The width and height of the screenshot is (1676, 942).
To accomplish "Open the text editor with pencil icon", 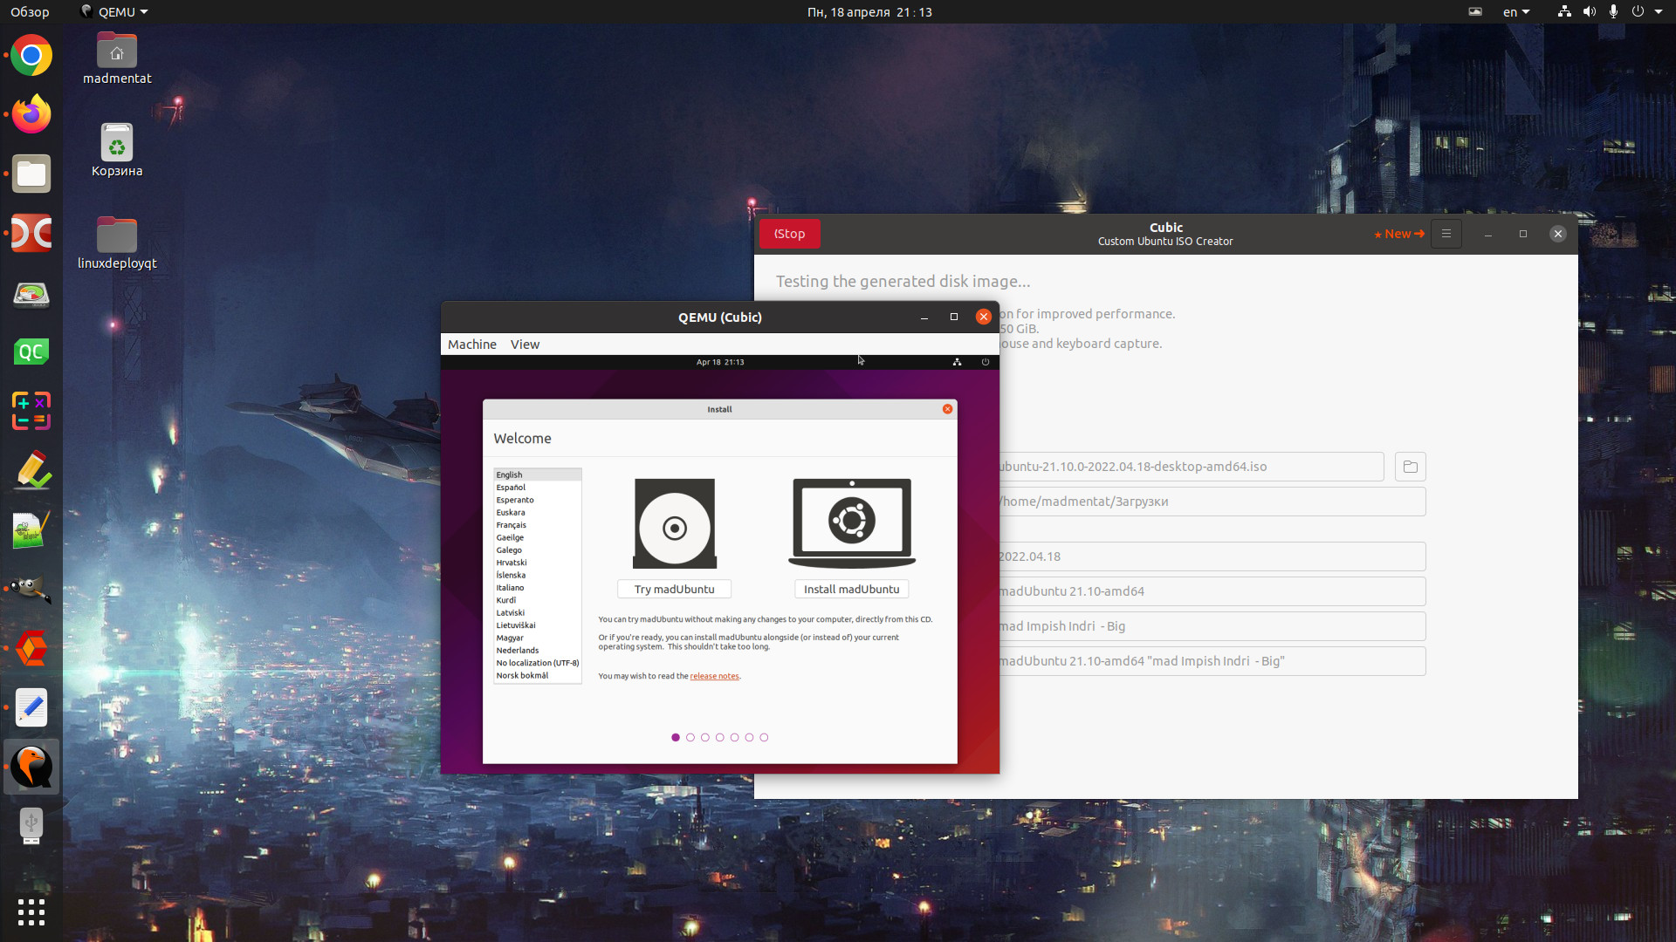I will coord(31,470).
